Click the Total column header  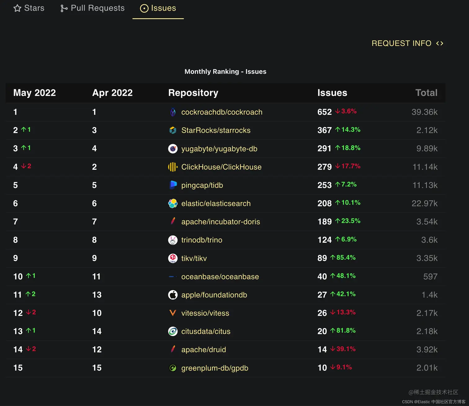coord(426,93)
